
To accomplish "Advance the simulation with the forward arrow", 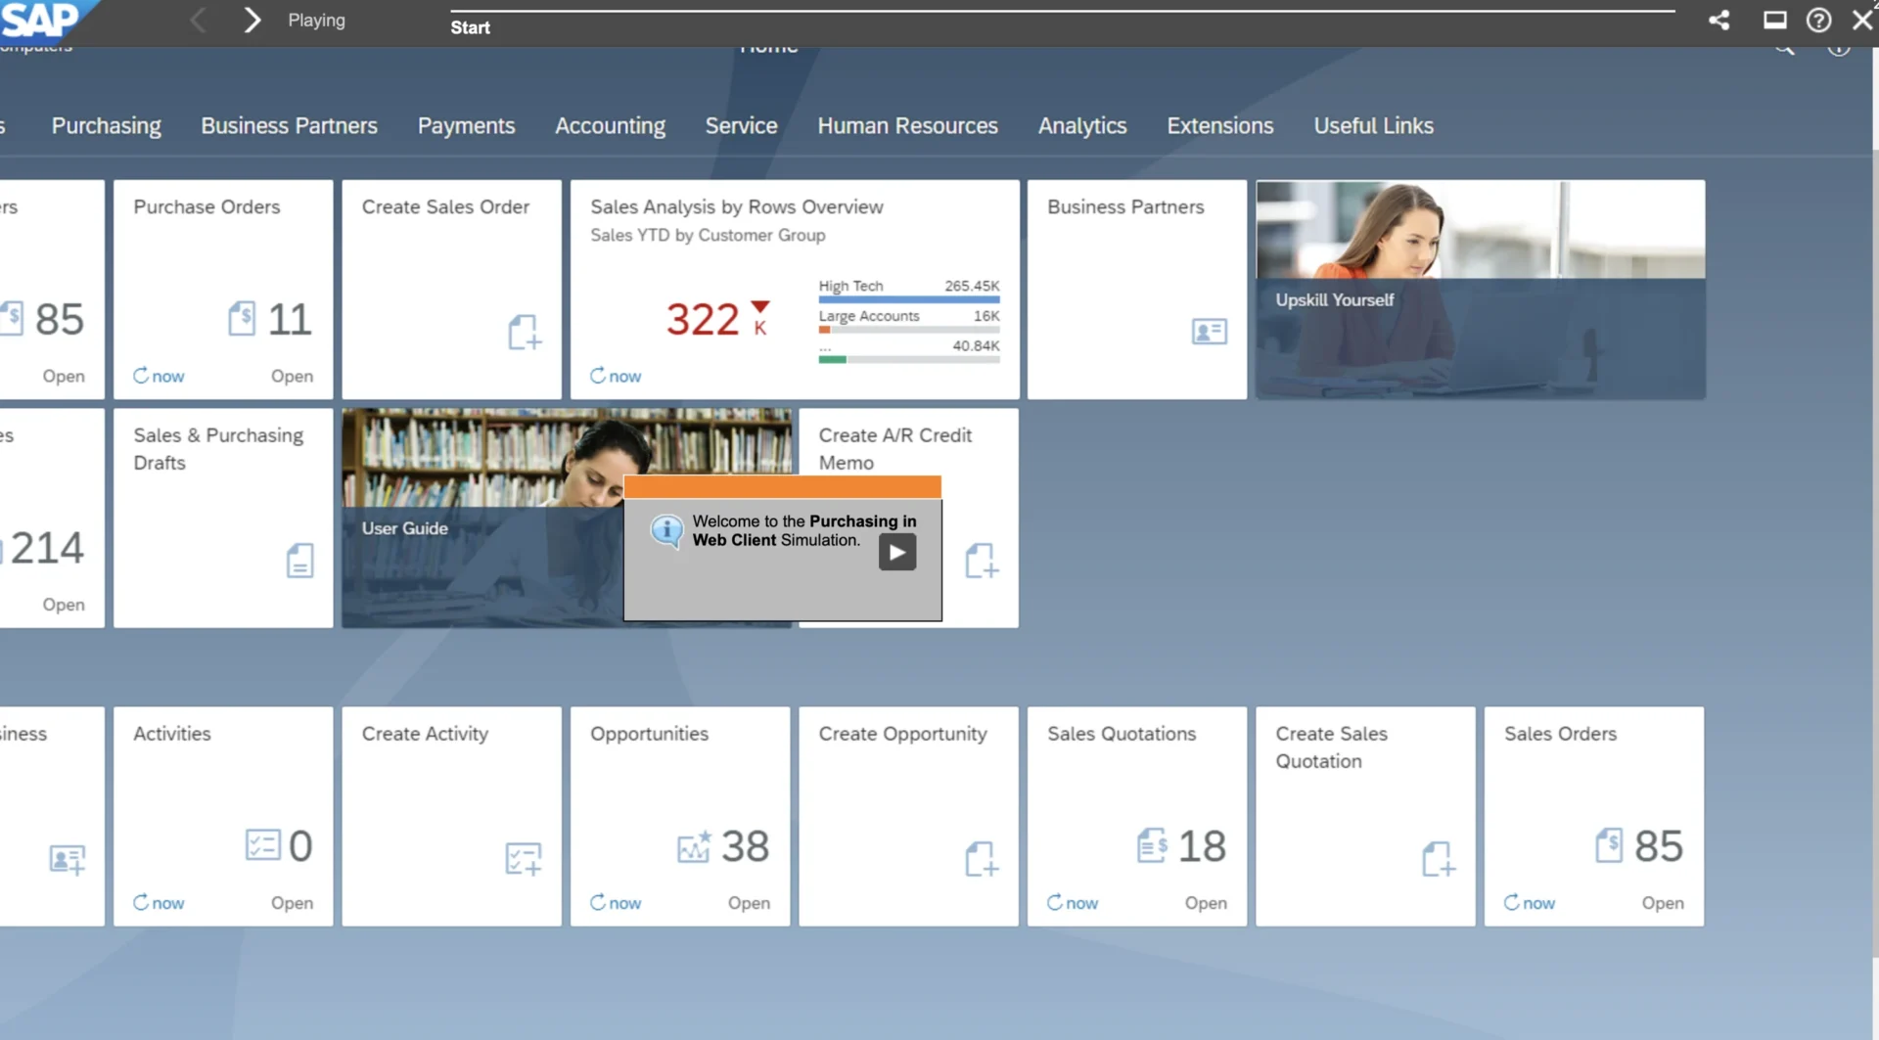I will tap(252, 20).
